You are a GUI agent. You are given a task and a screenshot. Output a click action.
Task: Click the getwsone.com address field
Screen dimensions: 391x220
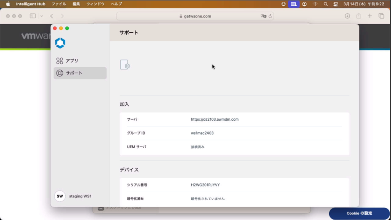(195, 16)
